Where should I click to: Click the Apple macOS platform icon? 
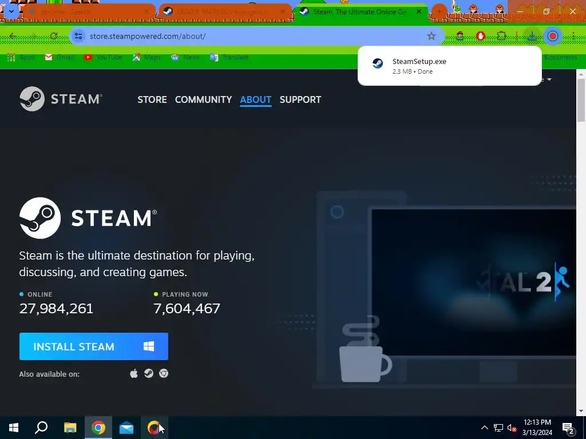134,374
